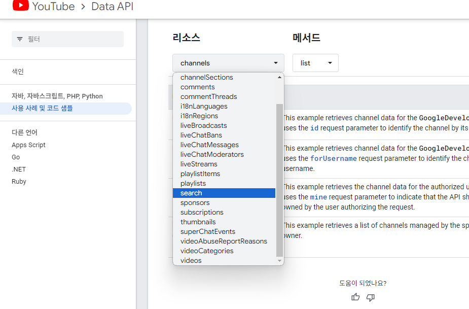Image resolution: width=469 pixels, height=309 pixels.
Task: Open the Apps Script sidebar link
Action: [28, 145]
